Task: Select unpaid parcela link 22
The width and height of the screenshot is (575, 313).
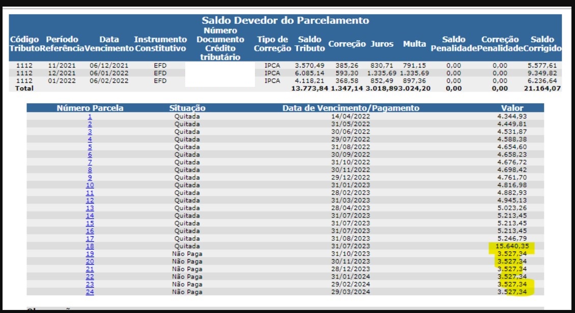Action: [x=90, y=277]
